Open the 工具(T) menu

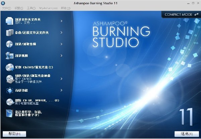tap(31, 8)
